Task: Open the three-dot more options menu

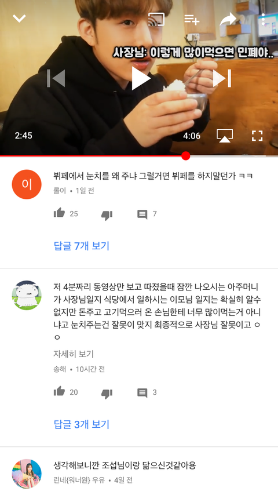Action: pyautogui.click(x=263, y=20)
